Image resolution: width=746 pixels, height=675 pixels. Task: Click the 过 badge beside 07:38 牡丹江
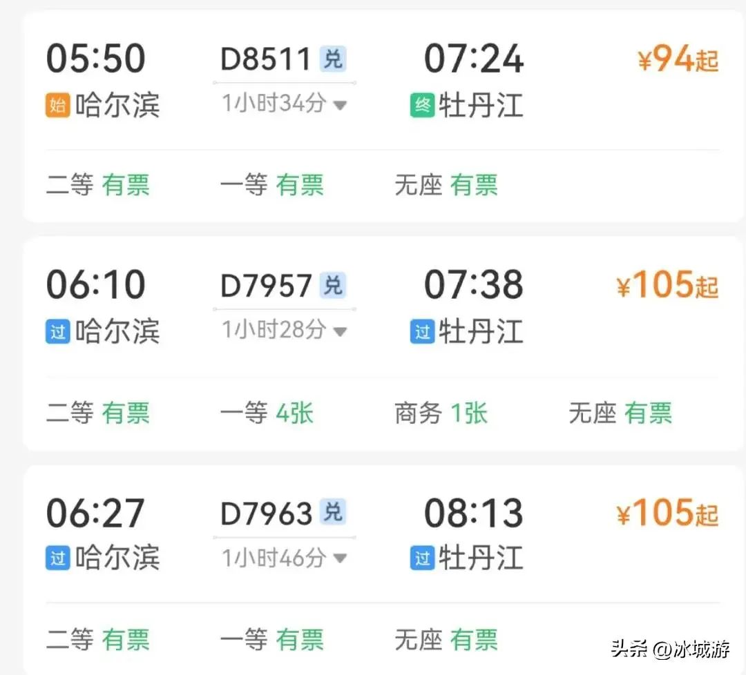tap(422, 332)
